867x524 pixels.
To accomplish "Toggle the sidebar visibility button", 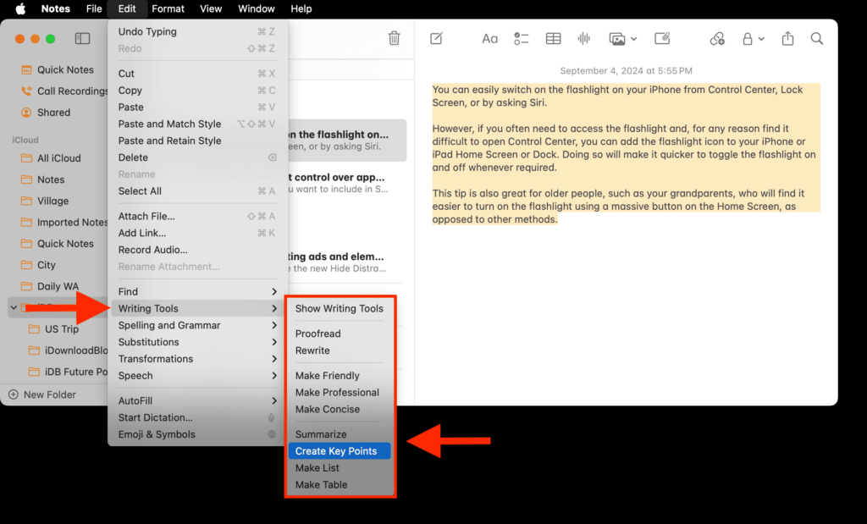I will [x=82, y=38].
